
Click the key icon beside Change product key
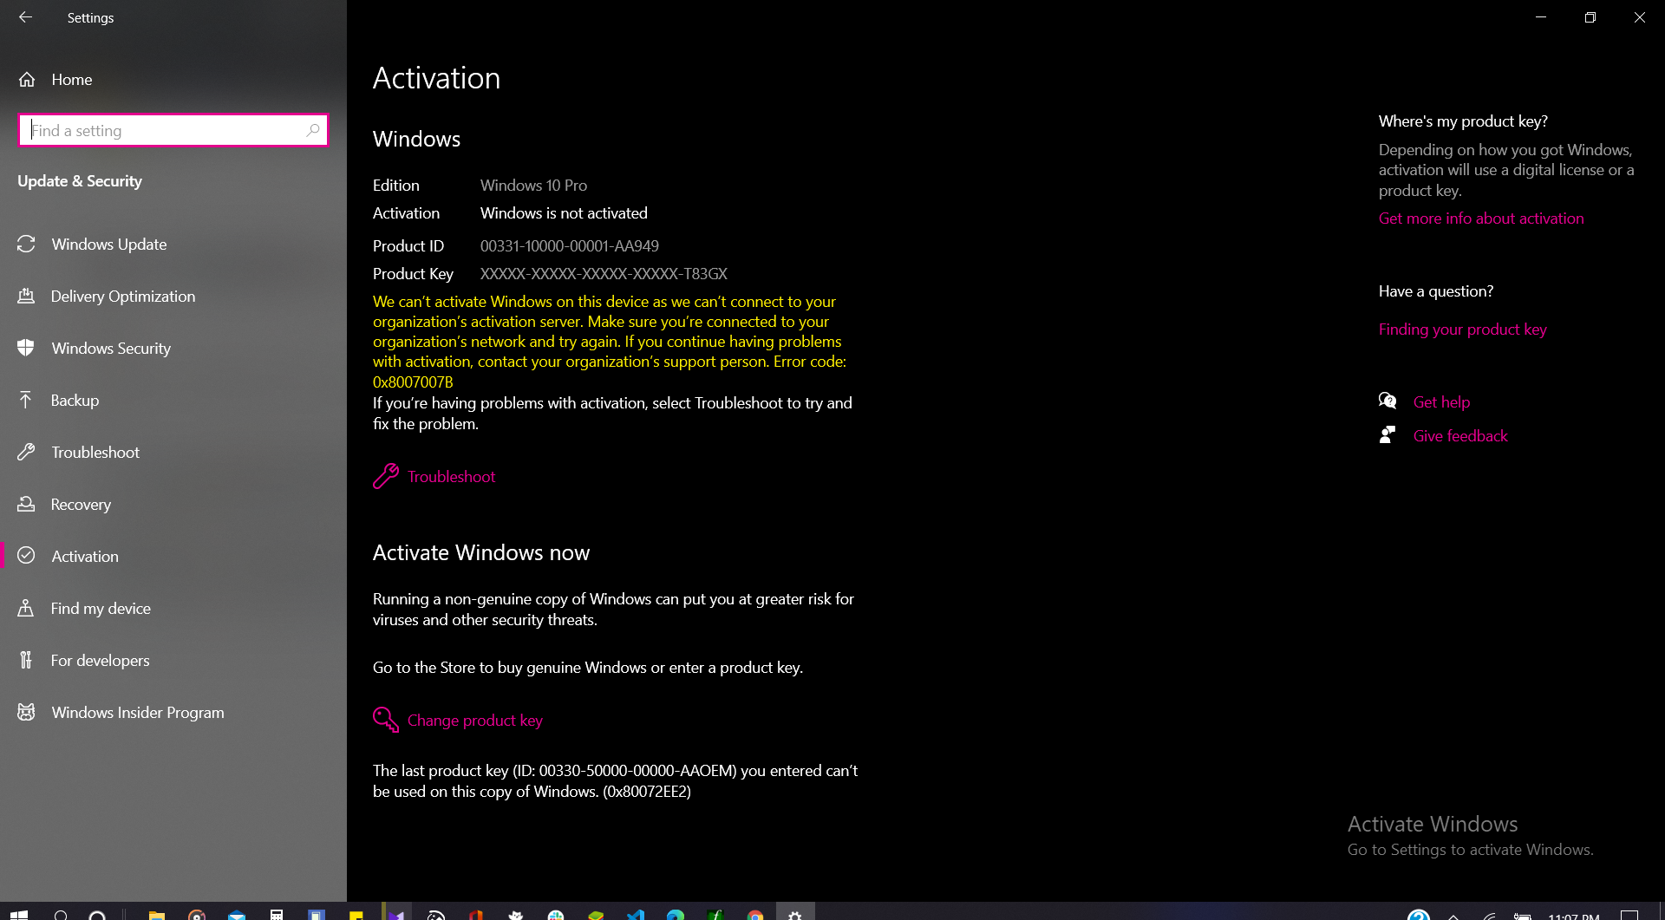pyautogui.click(x=386, y=720)
